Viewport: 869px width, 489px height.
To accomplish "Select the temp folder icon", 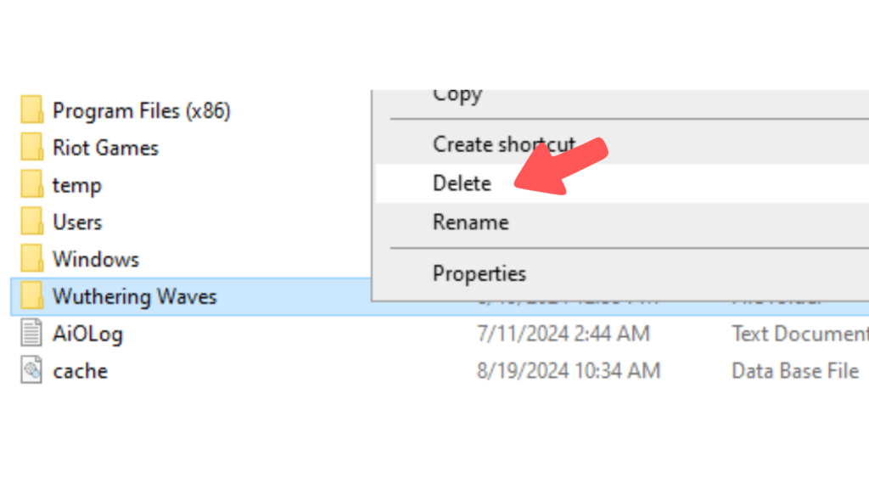I will pyautogui.click(x=31, y=184).
